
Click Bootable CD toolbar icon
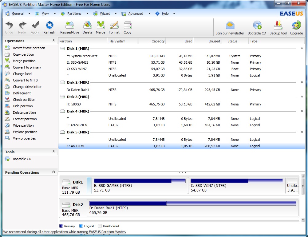point(257,28)
